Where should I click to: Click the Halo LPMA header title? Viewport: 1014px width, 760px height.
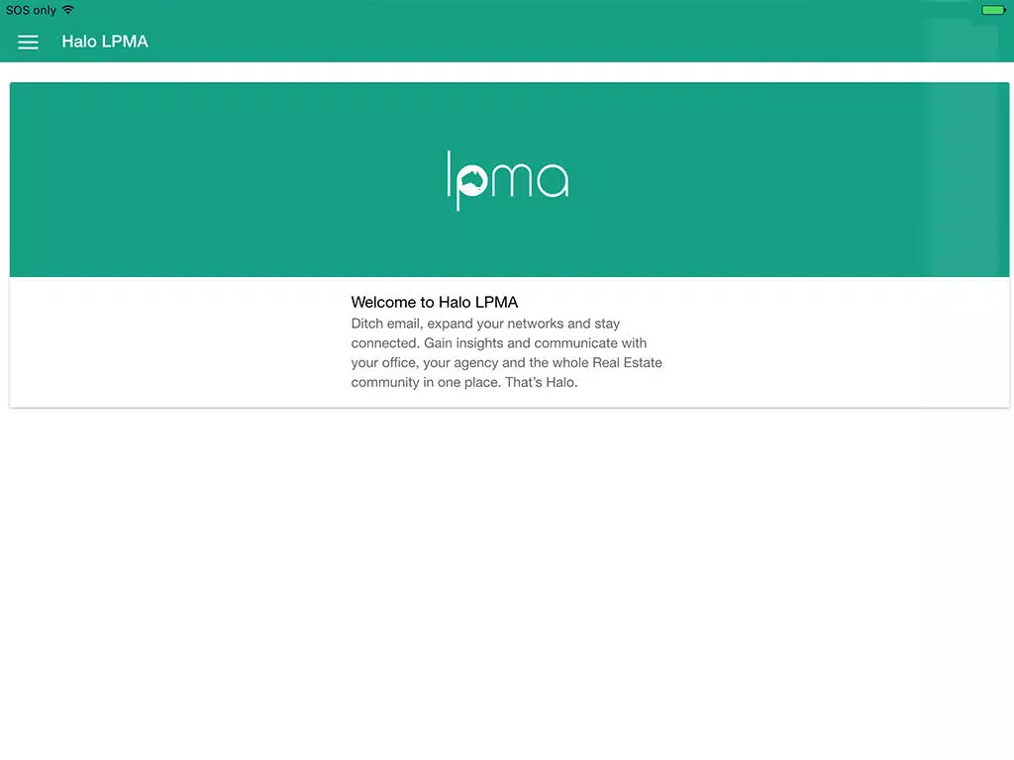[x=105, y=42]
